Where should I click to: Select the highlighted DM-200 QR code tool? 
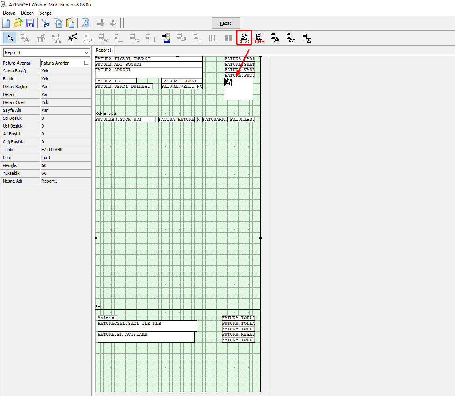[x=244, y=38]
